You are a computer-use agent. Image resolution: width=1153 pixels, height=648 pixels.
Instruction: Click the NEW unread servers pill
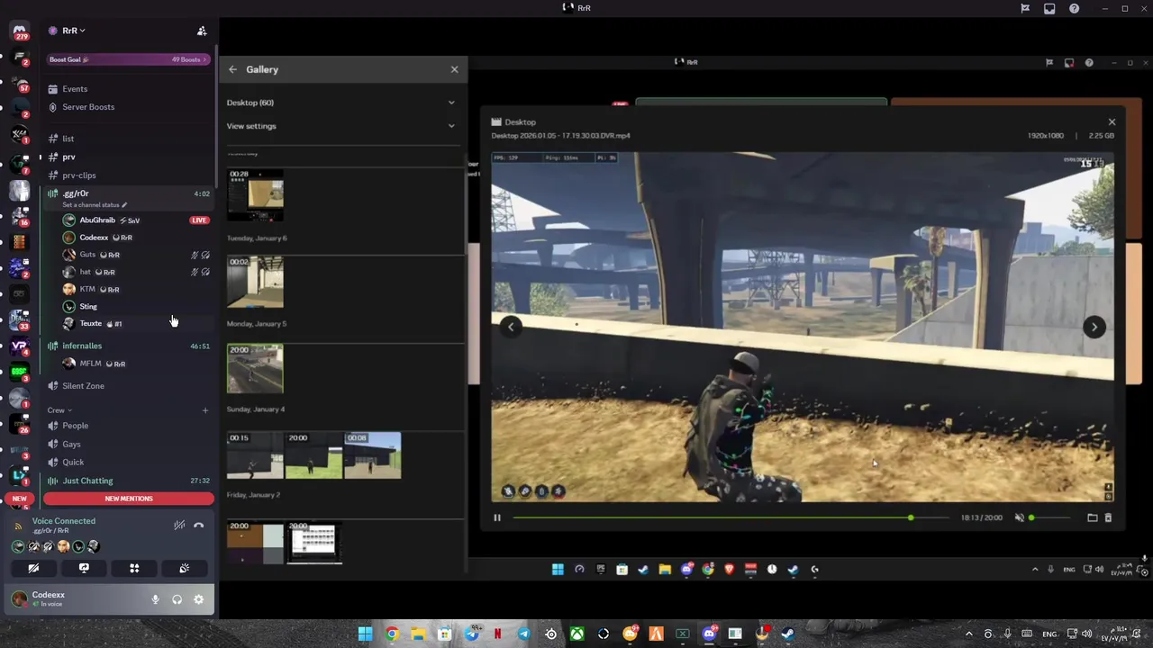pos(20,499)
